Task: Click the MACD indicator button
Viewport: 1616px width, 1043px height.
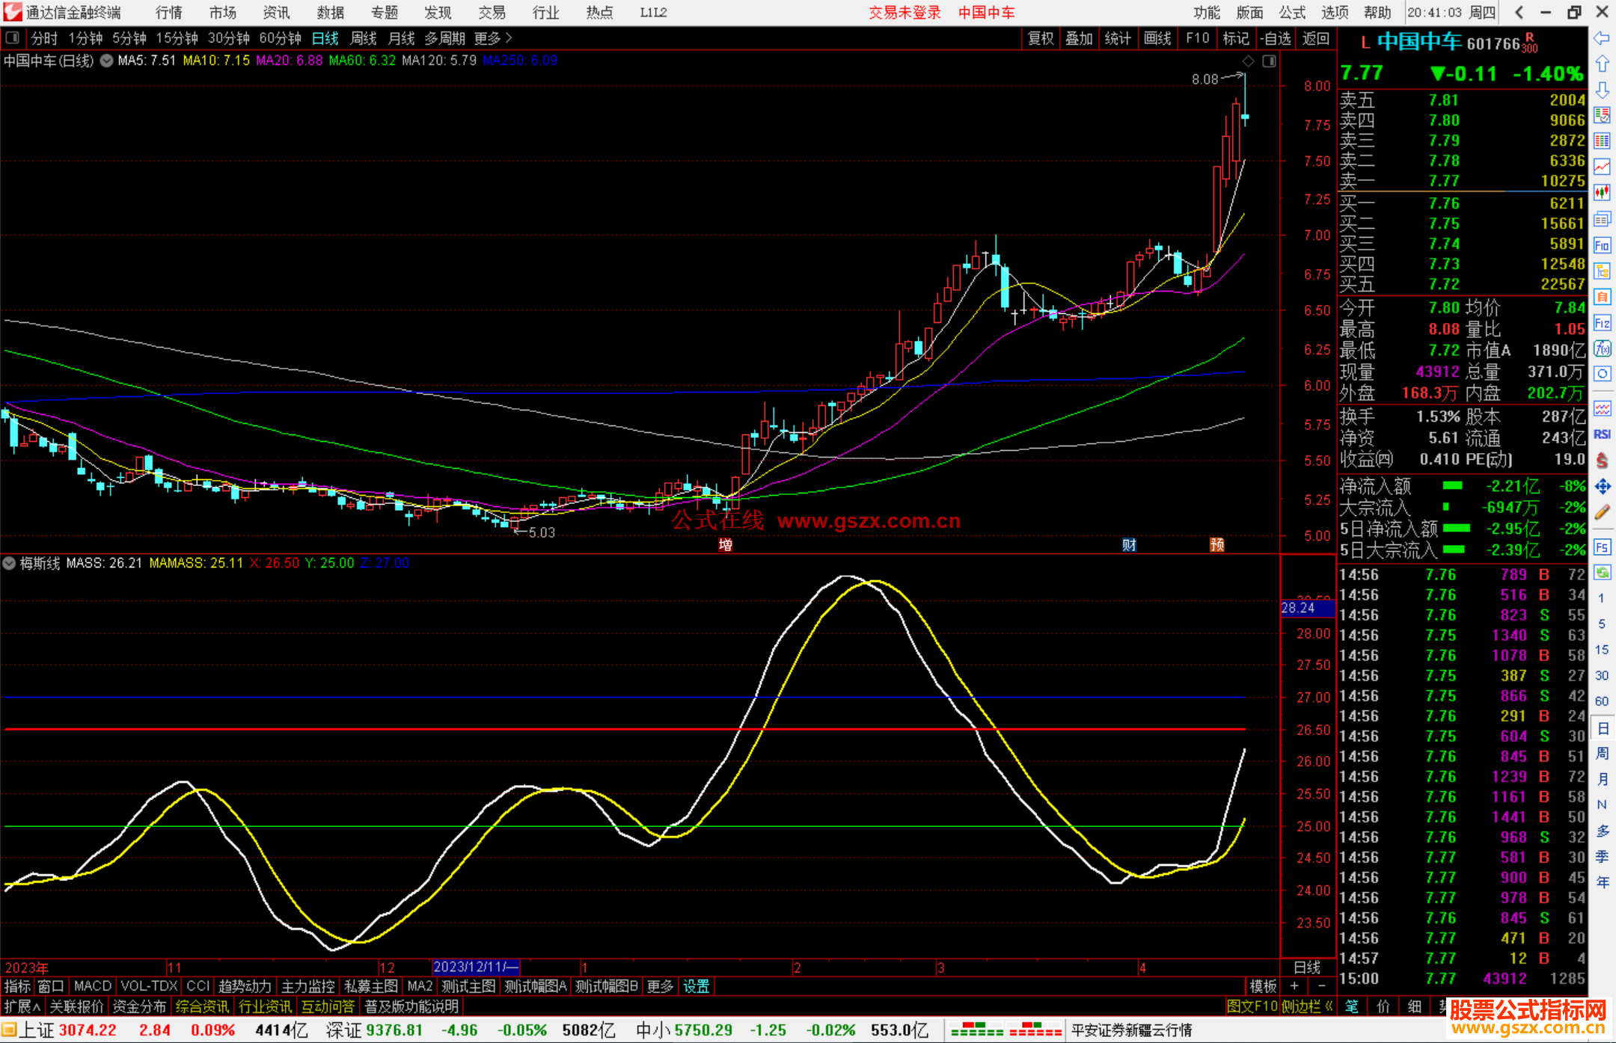Action: click(92, 986)
